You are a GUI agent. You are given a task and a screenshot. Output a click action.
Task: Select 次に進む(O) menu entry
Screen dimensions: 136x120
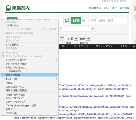29,25
